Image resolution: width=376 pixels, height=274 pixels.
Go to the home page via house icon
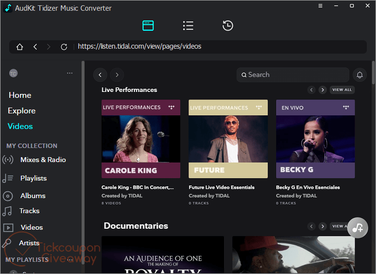pyautogui.click(x=19, y=47)
